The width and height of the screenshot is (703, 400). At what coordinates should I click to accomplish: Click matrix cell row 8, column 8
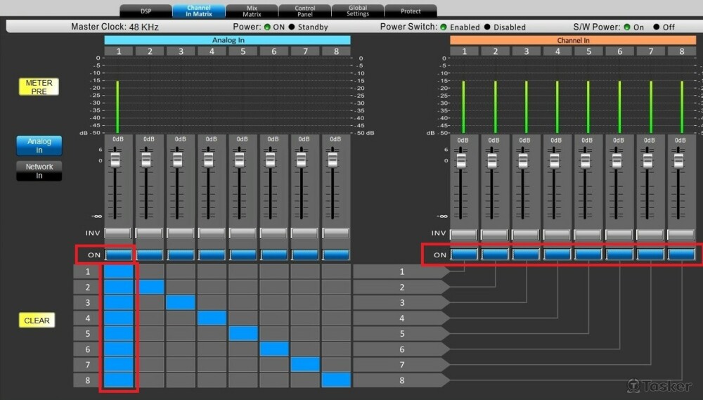coord(336,380)
